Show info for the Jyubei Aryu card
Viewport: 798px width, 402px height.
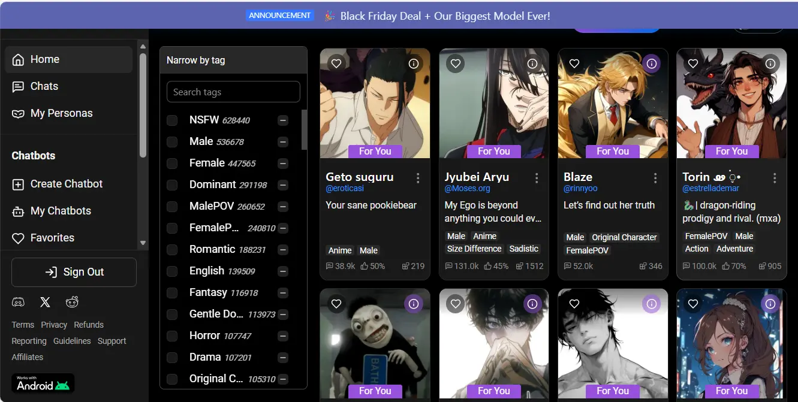[532, 64]
